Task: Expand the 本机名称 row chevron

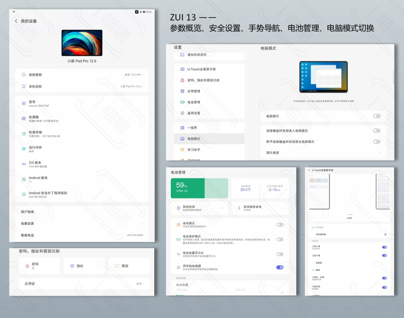Action: (142, 86)
